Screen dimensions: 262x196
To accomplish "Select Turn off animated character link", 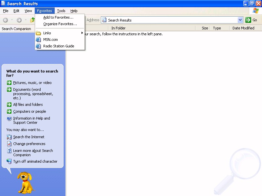I will point(35,161).
